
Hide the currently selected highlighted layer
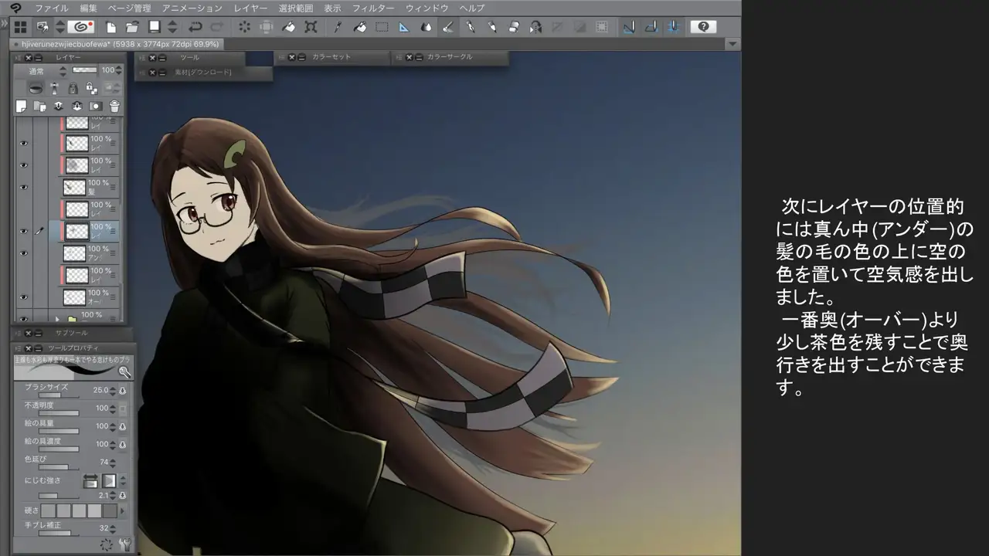23,231
